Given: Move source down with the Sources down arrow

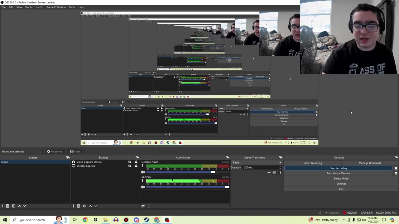Looking at the screenshot, I should pyautogui.click(x=95, y=206).
